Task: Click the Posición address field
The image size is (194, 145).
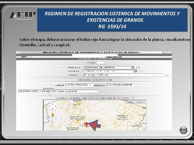Action: click(58, 91)
